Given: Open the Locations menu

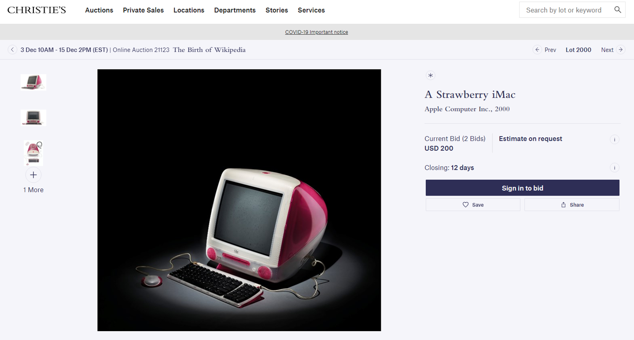Looking at the screenshot, I should click(189, 10).
